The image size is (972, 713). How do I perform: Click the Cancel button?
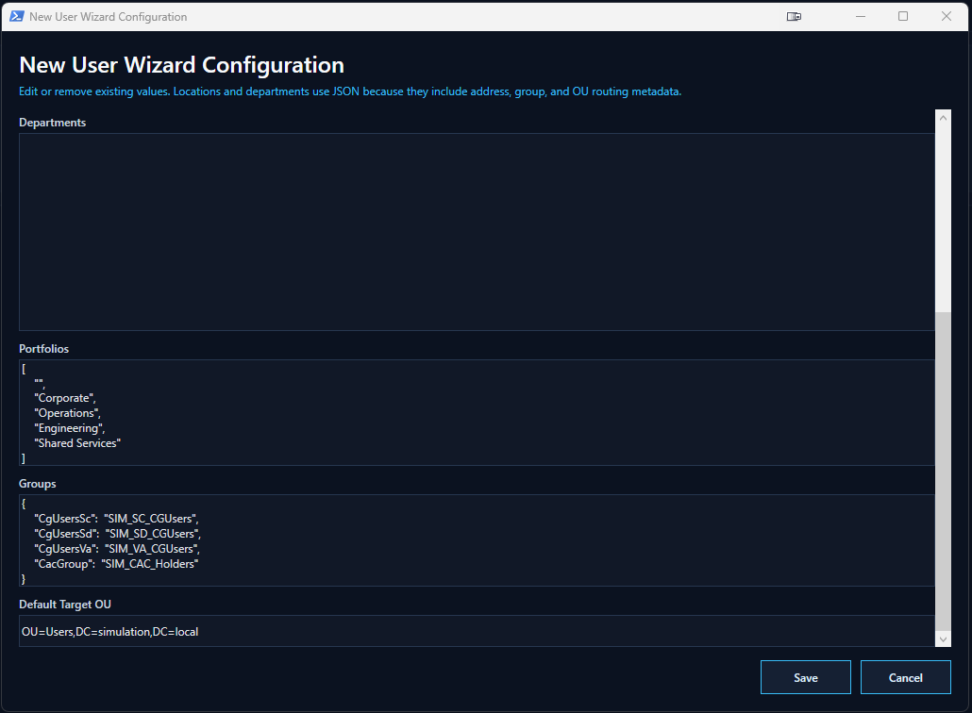[x=905, y=677]
